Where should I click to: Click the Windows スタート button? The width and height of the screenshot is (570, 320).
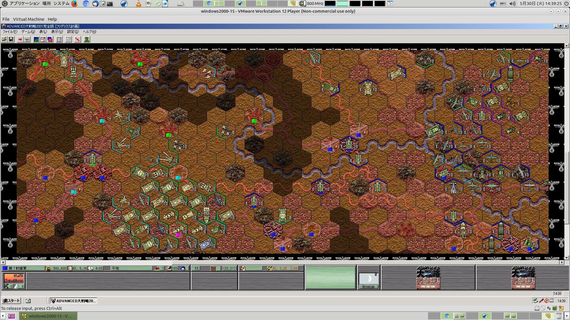(11, 301)
